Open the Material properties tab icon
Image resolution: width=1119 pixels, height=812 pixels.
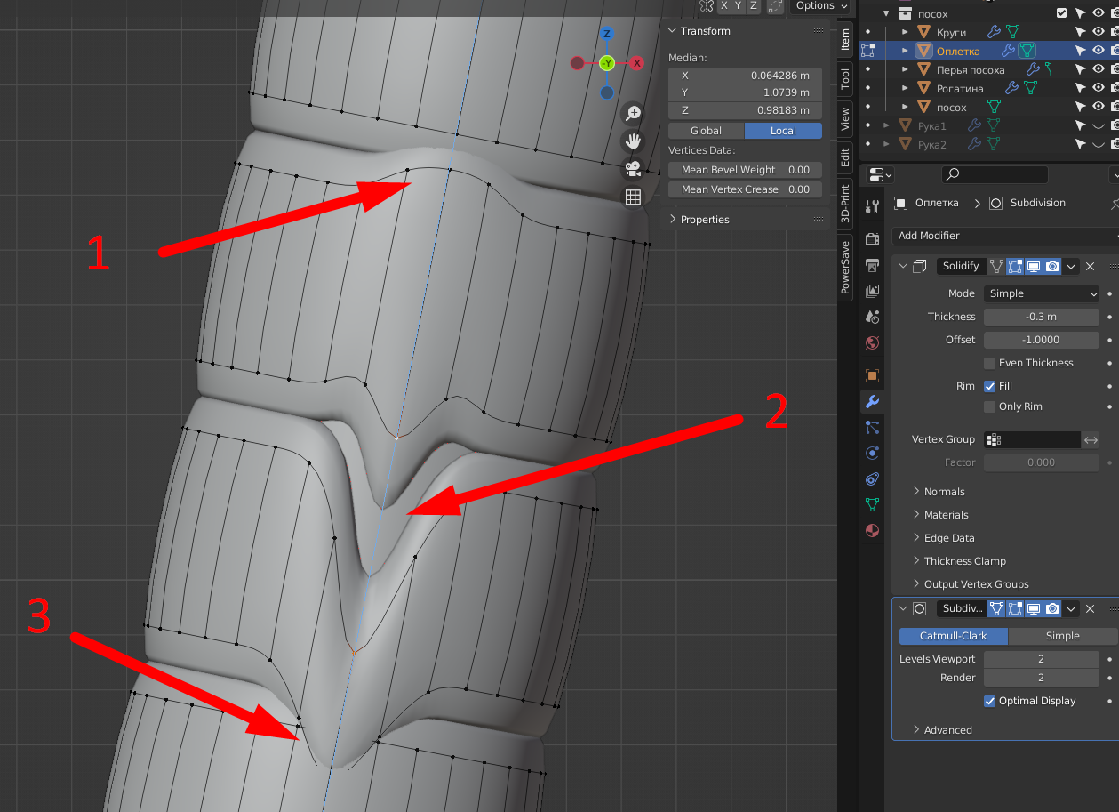tap(872, 531)
